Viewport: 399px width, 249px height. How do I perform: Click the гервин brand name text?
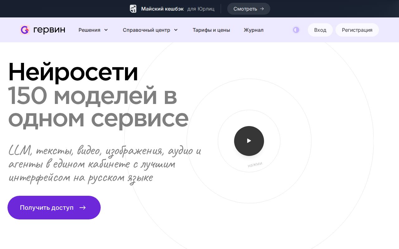point(49,30)
